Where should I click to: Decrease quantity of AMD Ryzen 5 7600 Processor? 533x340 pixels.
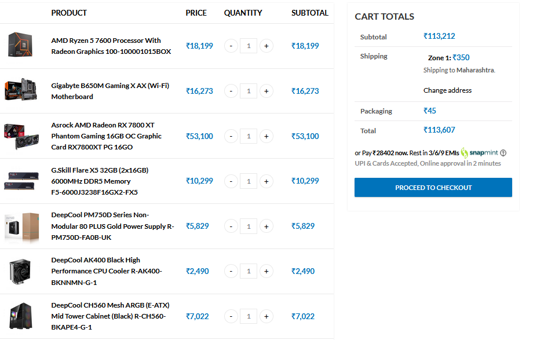tap(231, 46)
